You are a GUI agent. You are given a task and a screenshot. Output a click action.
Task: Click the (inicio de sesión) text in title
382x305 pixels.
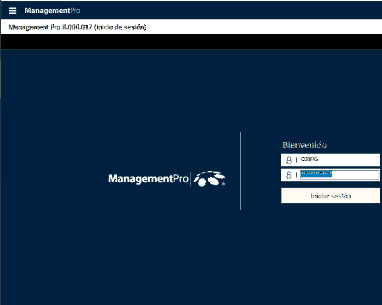click(120, 27)
